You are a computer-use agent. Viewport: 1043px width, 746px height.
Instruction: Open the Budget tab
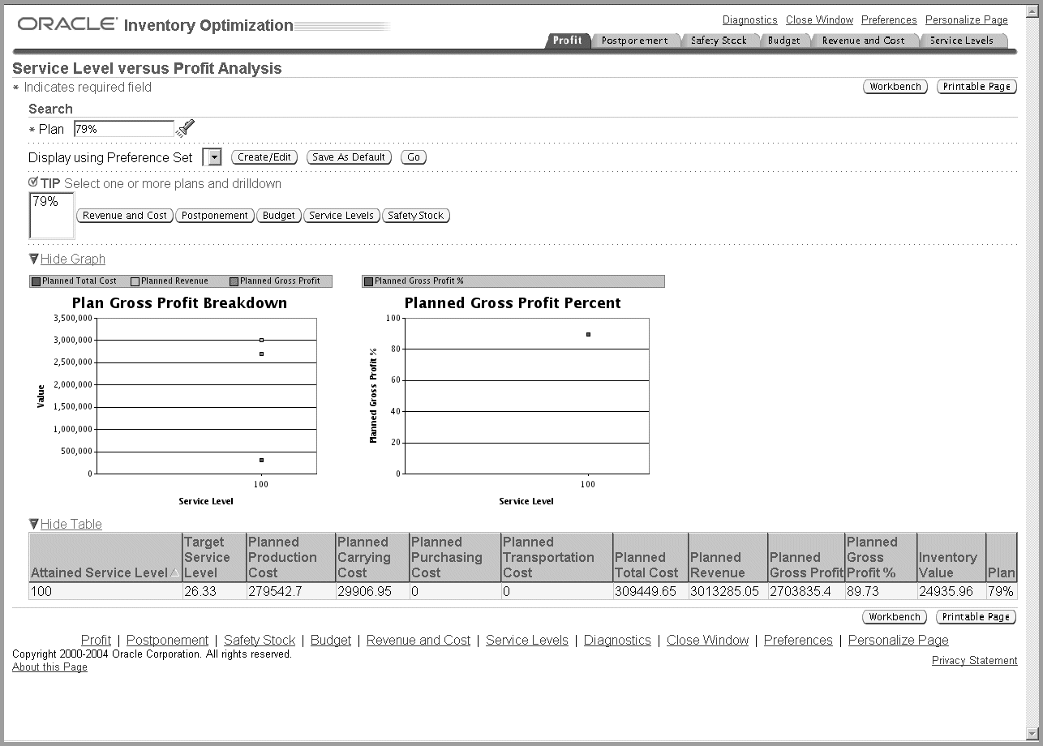784,41
